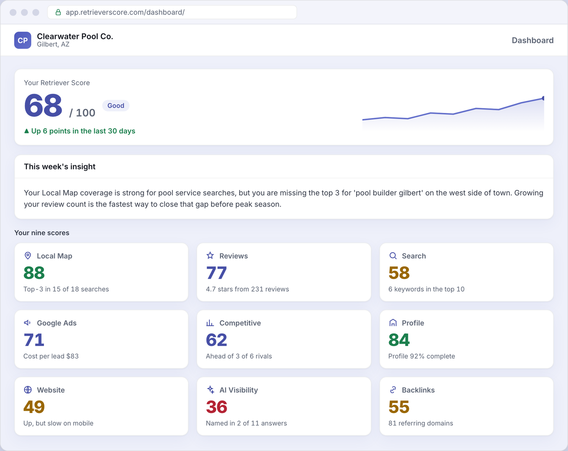Click the large 68 Retriever Score
Screen dimensions: 568x451
[x=43, y=105]
